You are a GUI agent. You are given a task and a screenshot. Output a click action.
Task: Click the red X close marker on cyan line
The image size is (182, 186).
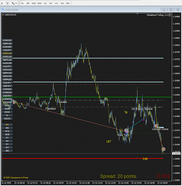coord(144,120)
